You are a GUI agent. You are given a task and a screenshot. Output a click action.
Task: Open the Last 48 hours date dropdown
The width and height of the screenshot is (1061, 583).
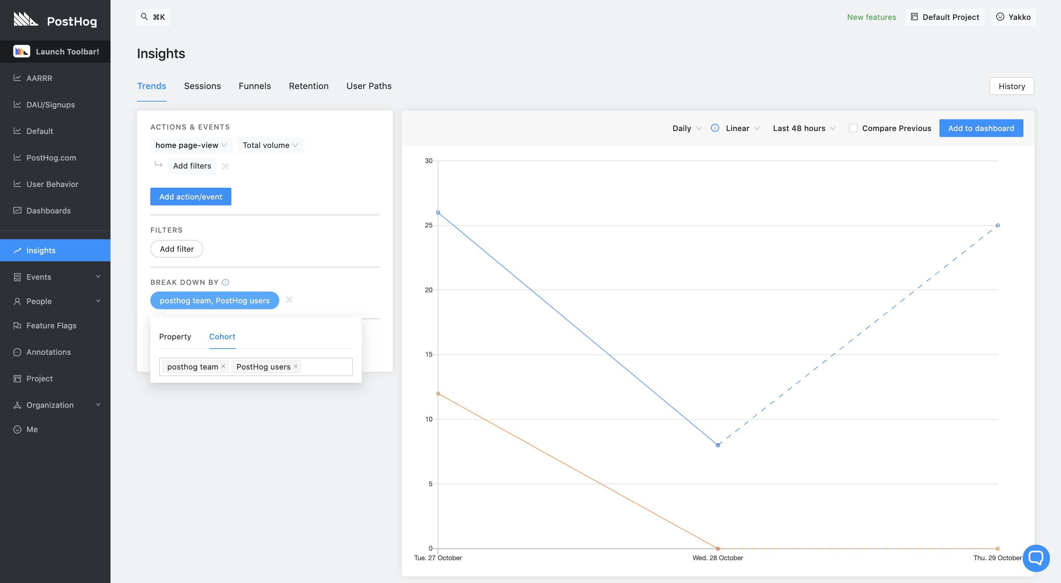coord(803,128)
